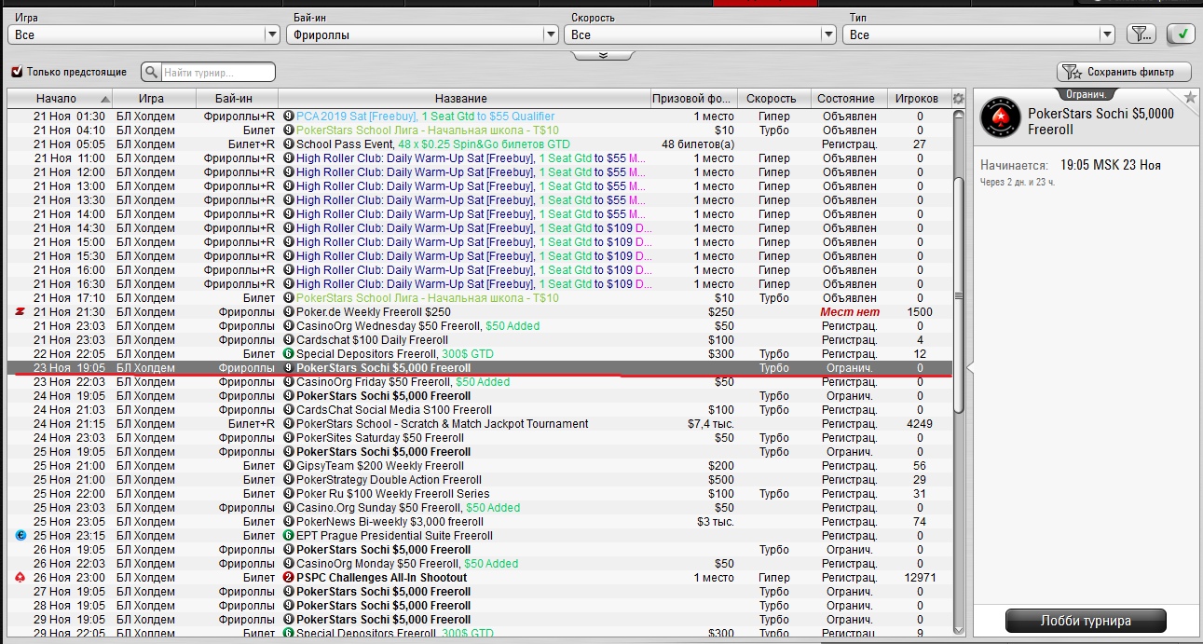
Task: Click the 6-seat icon of EPT Prague Freeroll
Action: [289, 536]
